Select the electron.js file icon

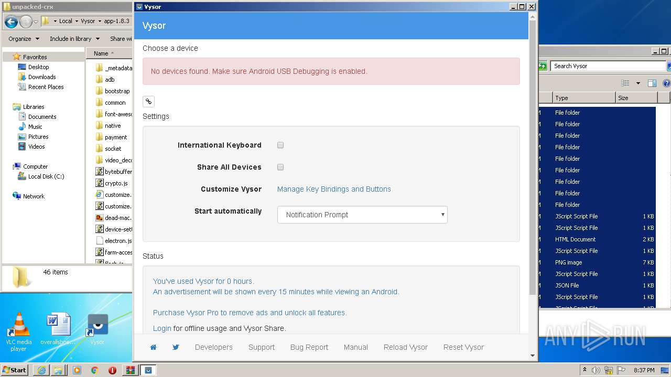pyautogui.click(x=100, y=241)
